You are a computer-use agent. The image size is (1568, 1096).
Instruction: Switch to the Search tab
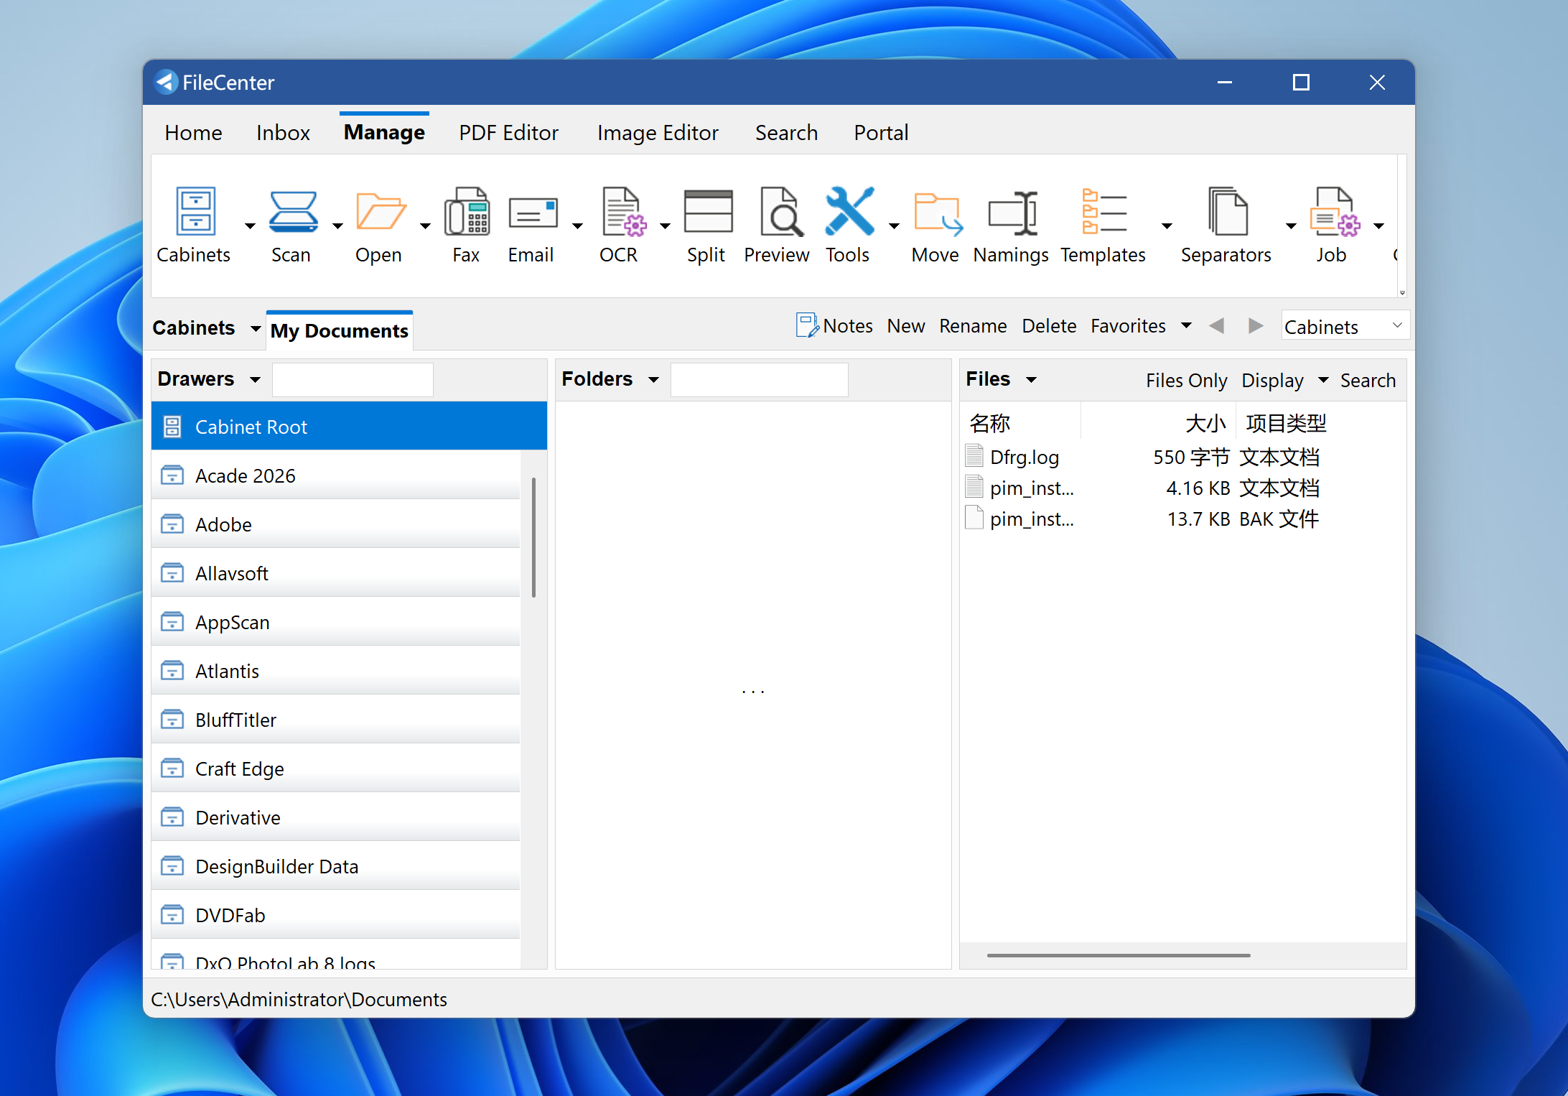[x=786, y=133]
